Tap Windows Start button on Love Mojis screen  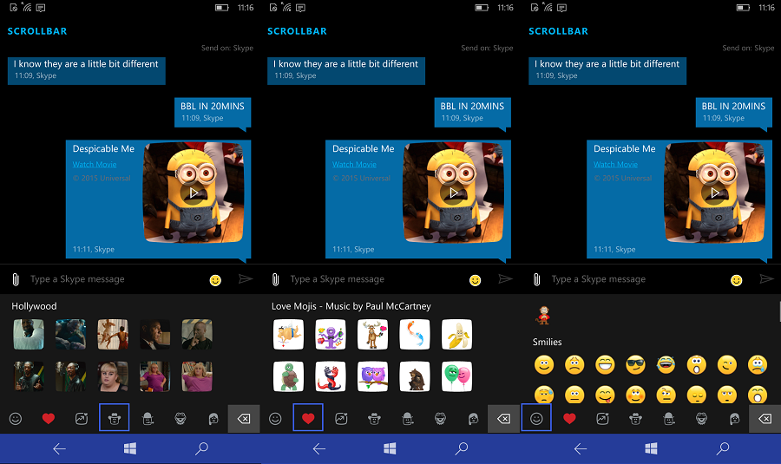[390, 449]
